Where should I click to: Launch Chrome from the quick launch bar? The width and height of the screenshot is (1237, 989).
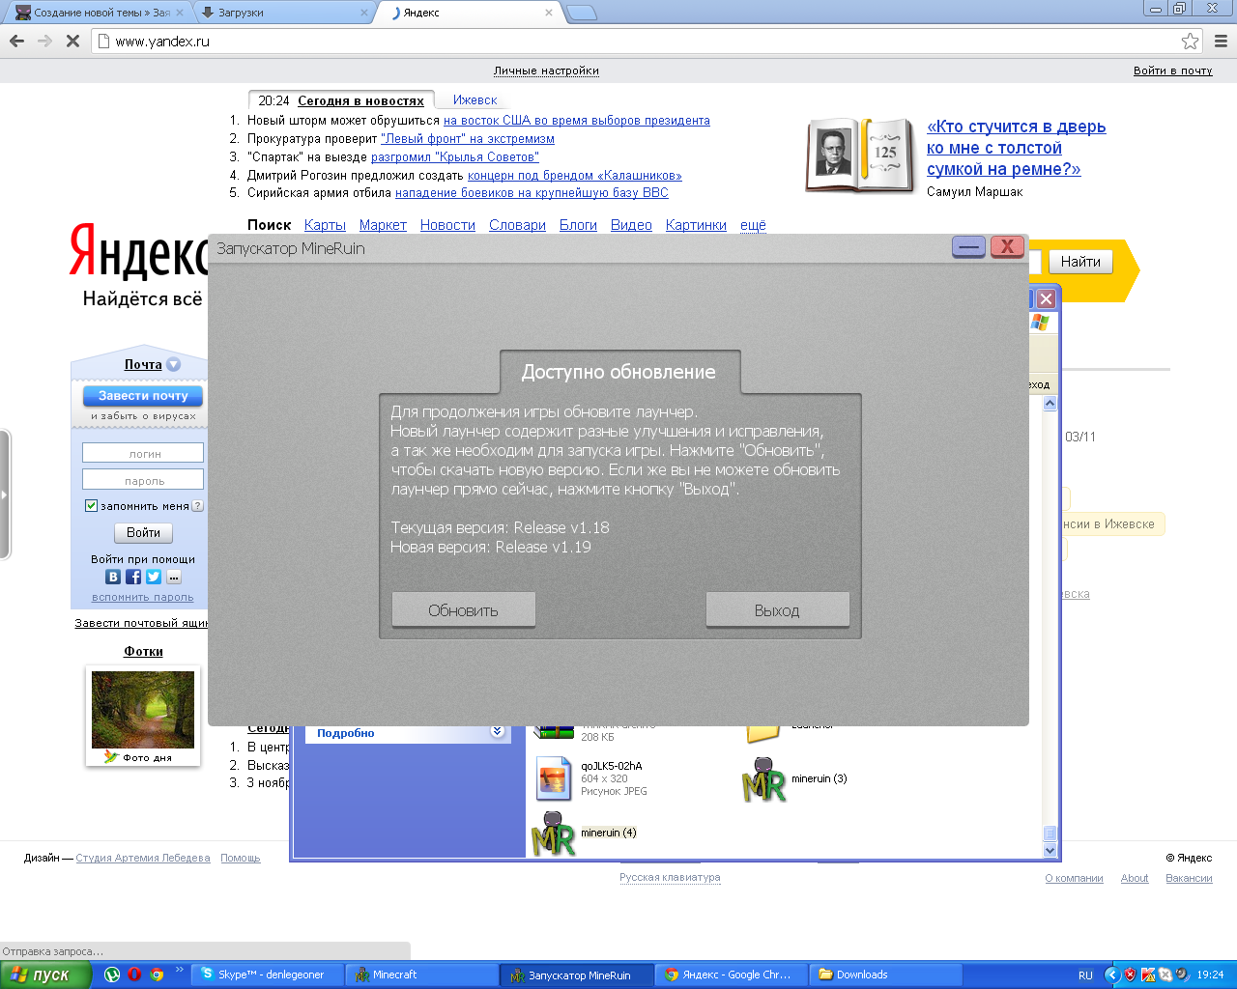pos(157,975)
